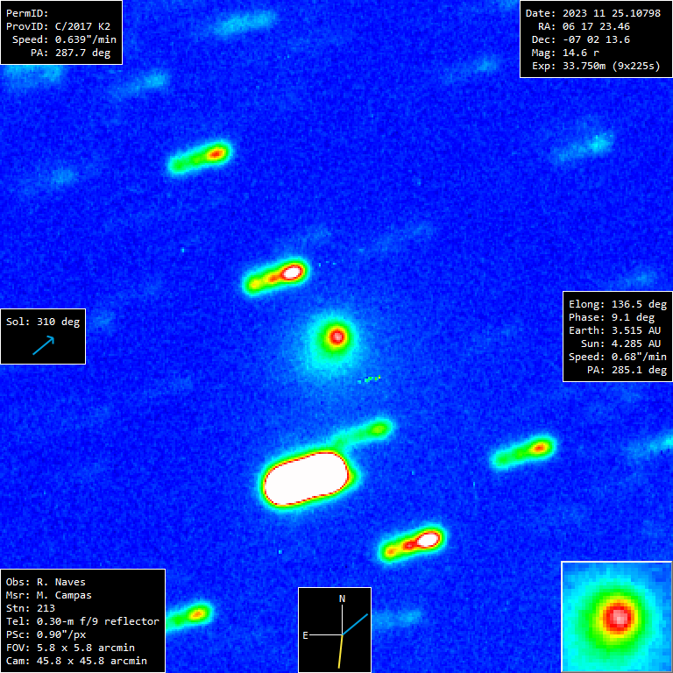Select 'Date: 2023 11 25.10798' text

click(593, 13)
